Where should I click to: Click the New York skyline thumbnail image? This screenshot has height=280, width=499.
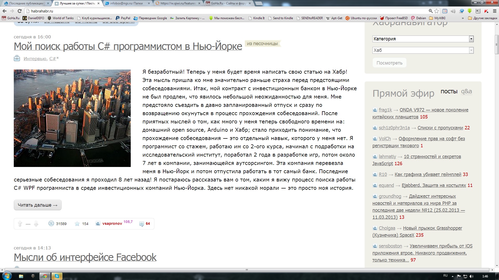(72, 118)
